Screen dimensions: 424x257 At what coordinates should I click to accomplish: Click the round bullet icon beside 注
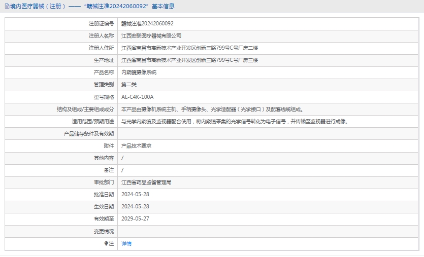click(x=106, y=244)
